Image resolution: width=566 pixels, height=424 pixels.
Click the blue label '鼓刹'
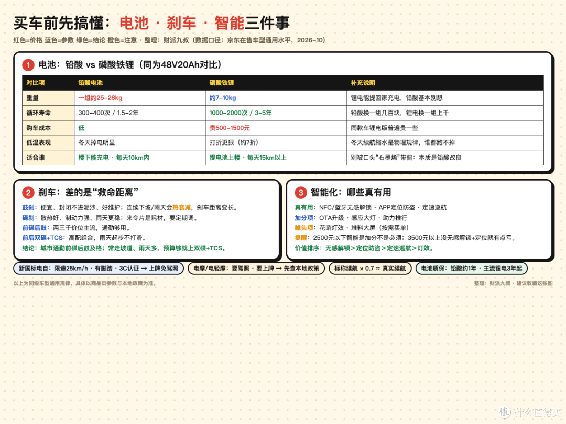tap(28, 208)
